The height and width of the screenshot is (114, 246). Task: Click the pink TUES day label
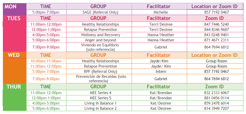click(12, 18)
